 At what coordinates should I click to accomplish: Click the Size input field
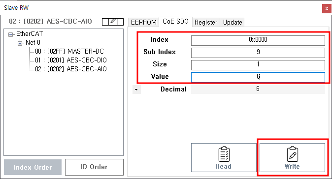coord(258,65)
